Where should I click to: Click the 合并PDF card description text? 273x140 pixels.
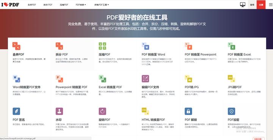[x=29, y=60]
